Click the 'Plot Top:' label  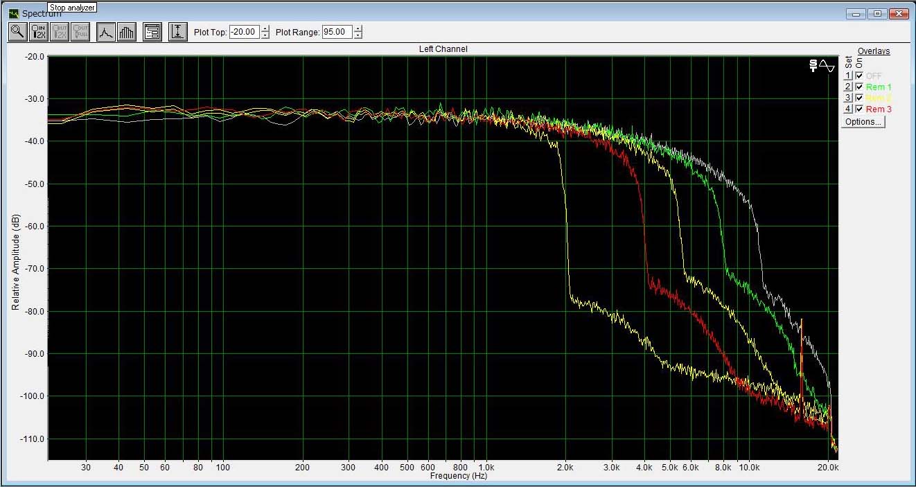210,32
